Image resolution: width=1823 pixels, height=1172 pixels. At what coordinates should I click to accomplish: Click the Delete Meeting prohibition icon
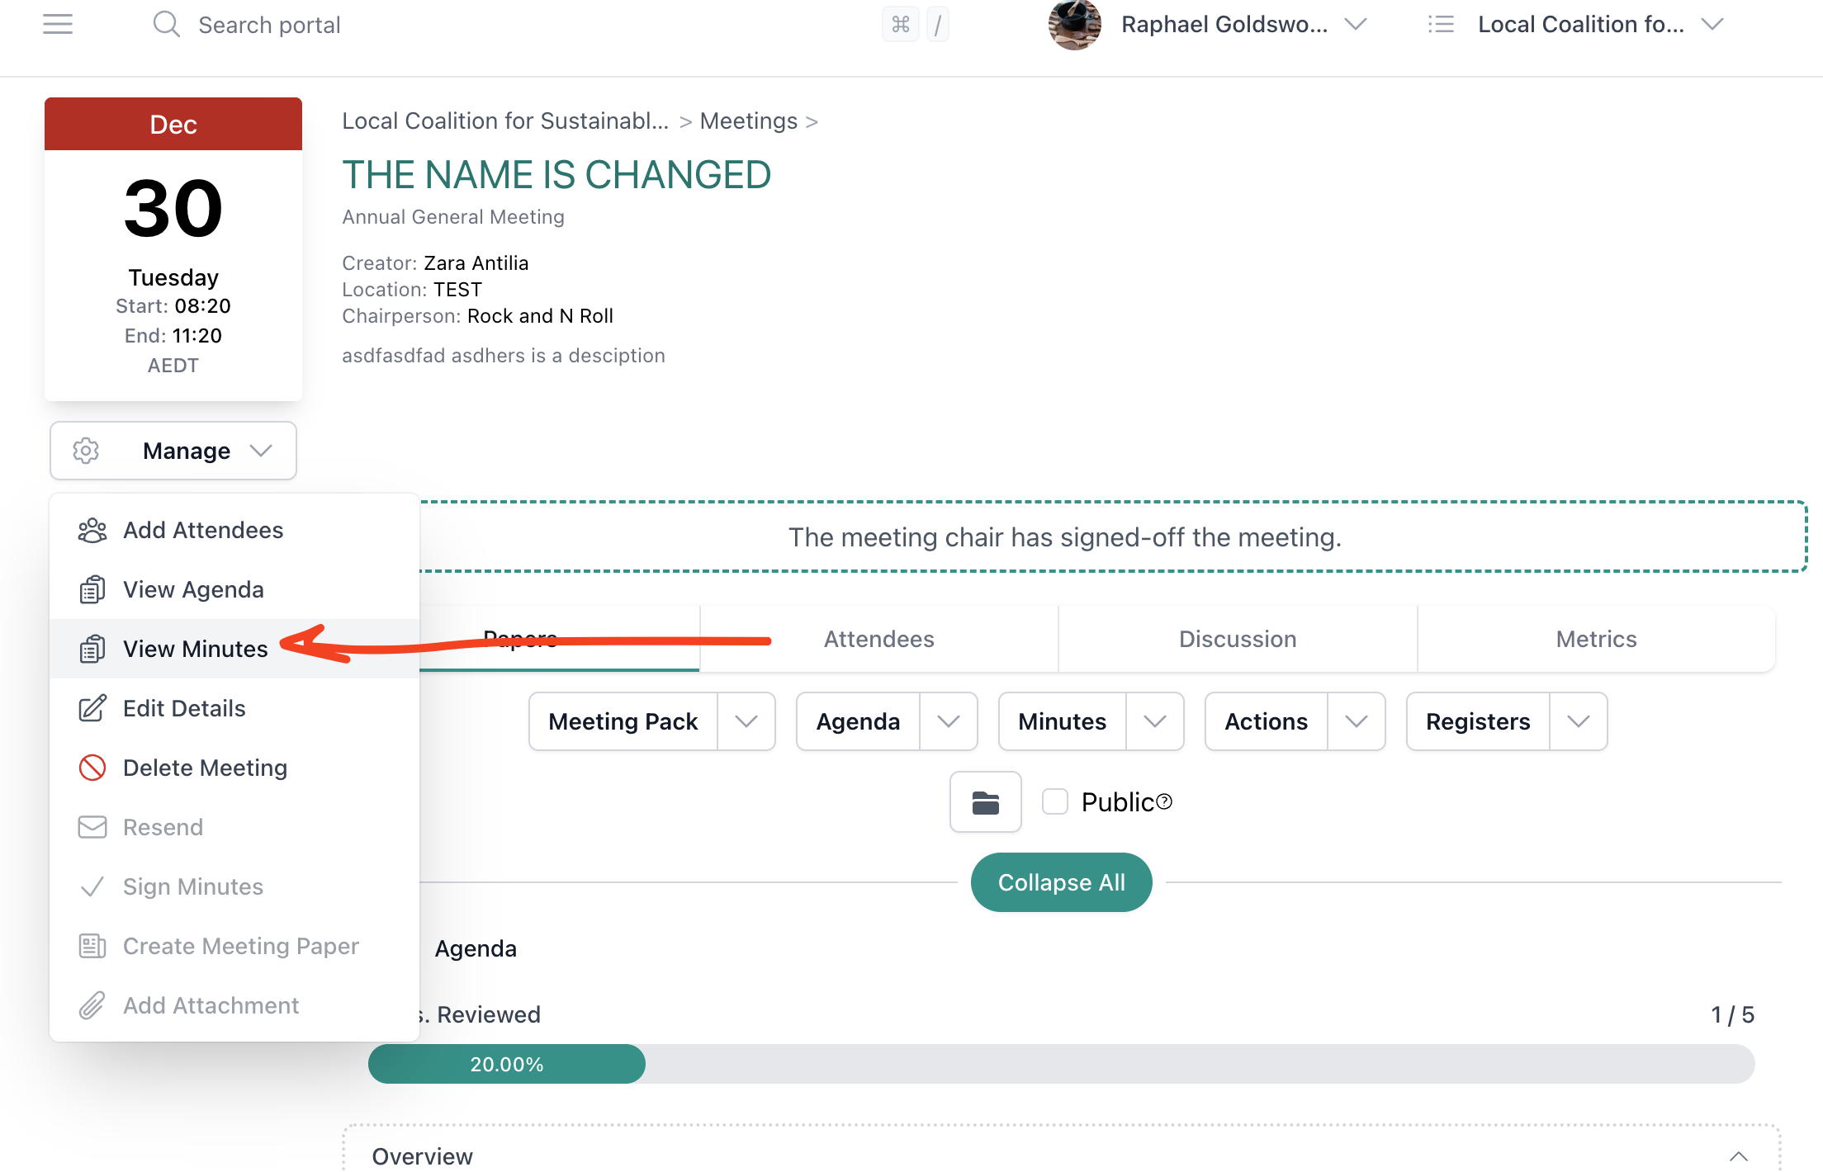coord(92,768)
